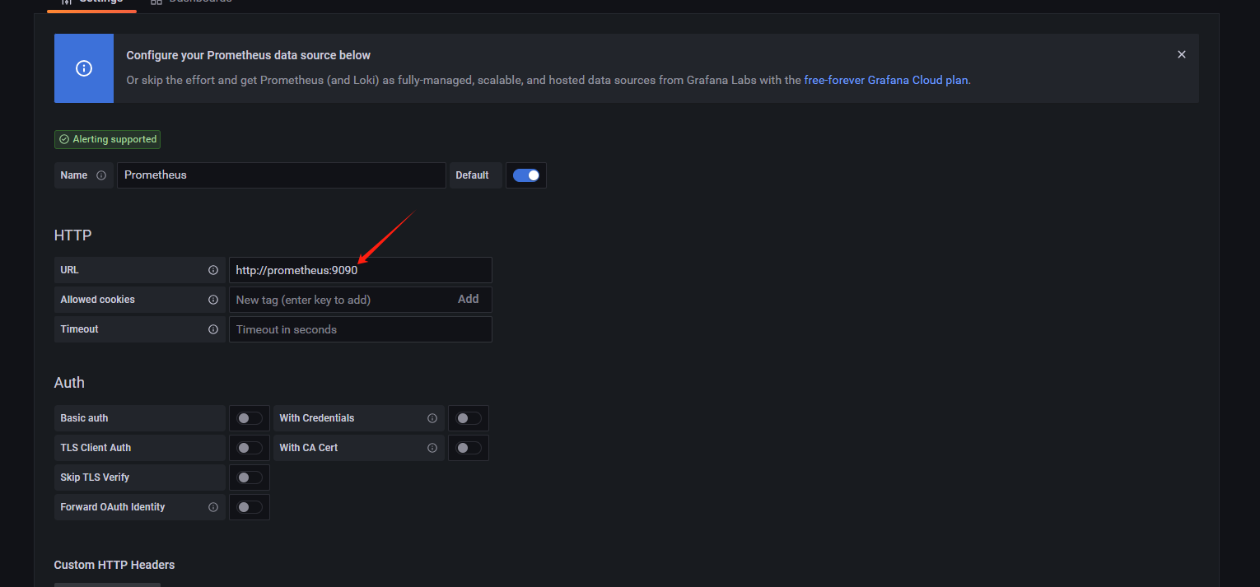This screenshot has height=587, width=1260.
Task: Click the HTTP section heading
Action: pyautogui.click(x=73, y=235)
